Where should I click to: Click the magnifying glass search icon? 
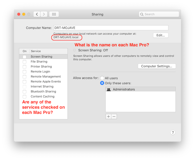(x=142, y=14)
